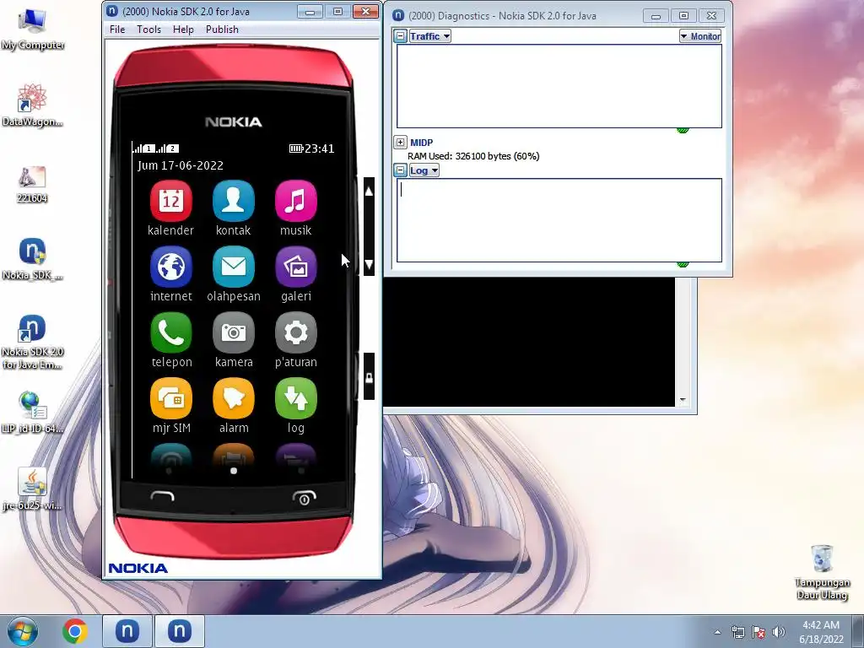Expand the MIDP section
The height and width of the screenshot is (648, 864).
[401, 142]
